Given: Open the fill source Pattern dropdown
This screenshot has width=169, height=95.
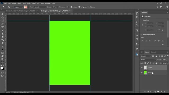Looking at the screenshot, I should click(x=18, y=7).
